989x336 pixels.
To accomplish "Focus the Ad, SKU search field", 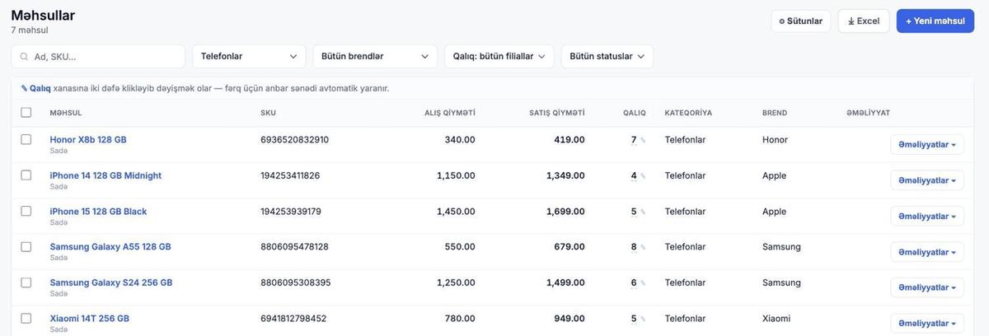I will point(98,57).
